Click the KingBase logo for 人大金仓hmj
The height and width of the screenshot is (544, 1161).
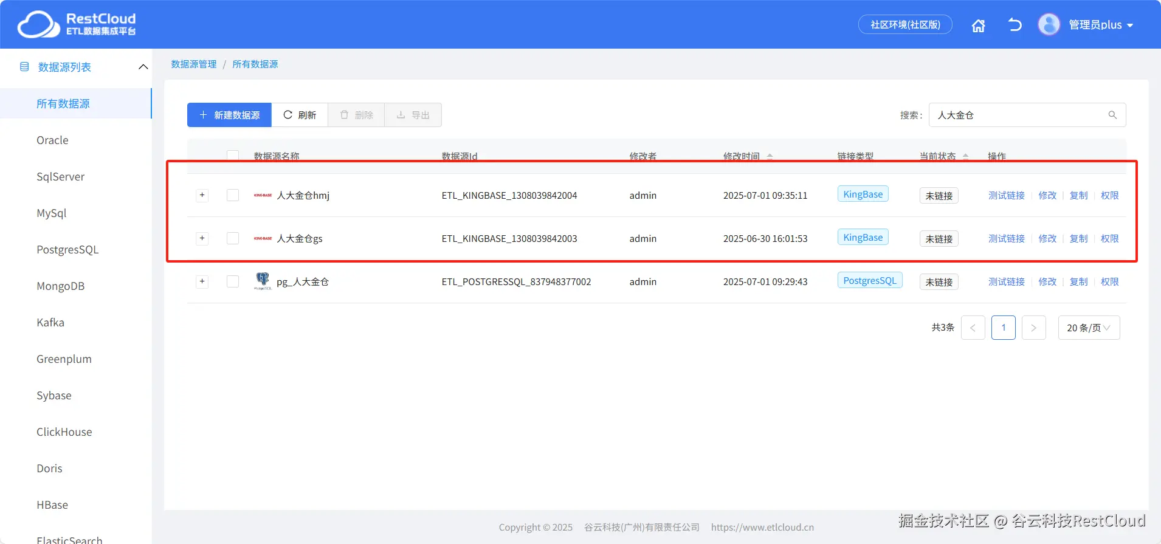pos(263,195)
